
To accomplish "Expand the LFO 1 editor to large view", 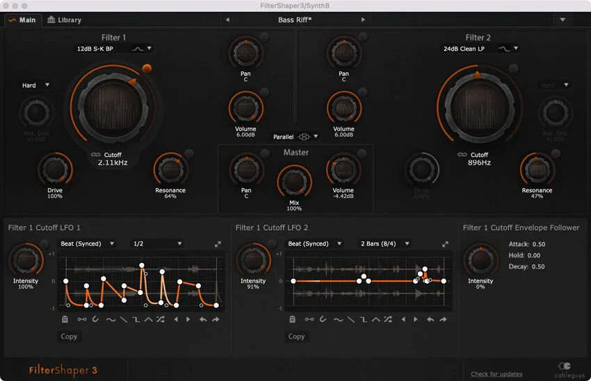I will (x=218, y=244).
